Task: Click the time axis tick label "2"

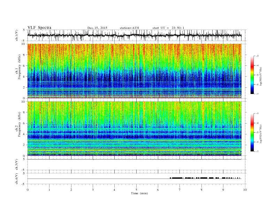Action: pyautogui.click(x=71, y=190)
